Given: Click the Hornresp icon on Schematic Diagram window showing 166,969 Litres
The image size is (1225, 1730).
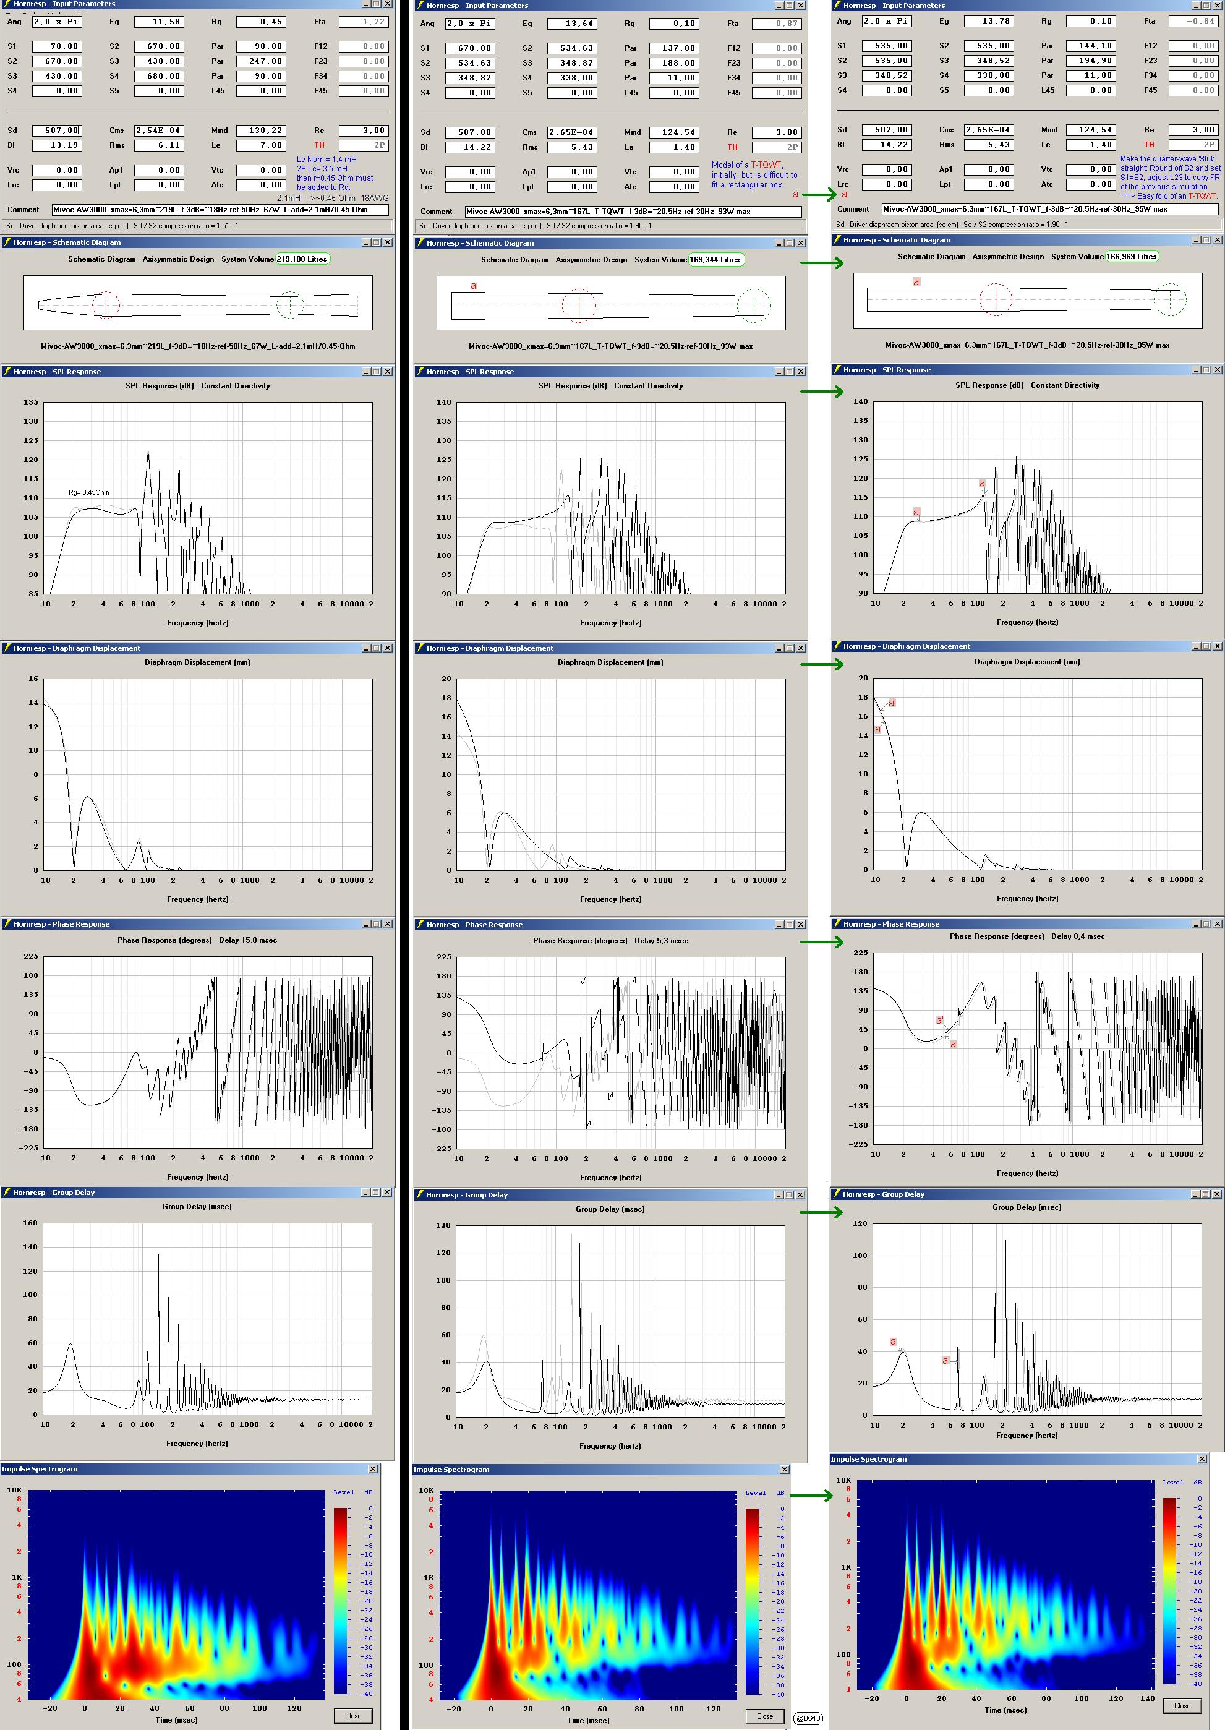Looking at the screenshot, I should tap(837, 240).
